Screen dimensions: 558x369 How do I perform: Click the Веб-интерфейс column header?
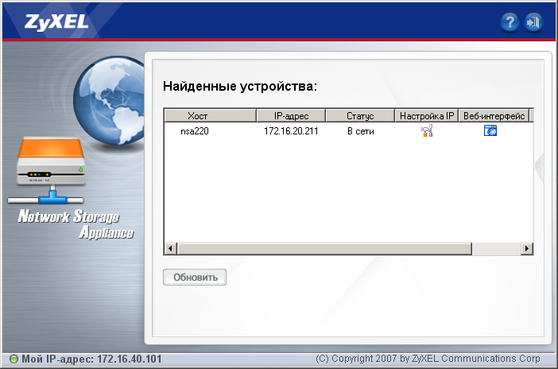(x=494, y=116)
